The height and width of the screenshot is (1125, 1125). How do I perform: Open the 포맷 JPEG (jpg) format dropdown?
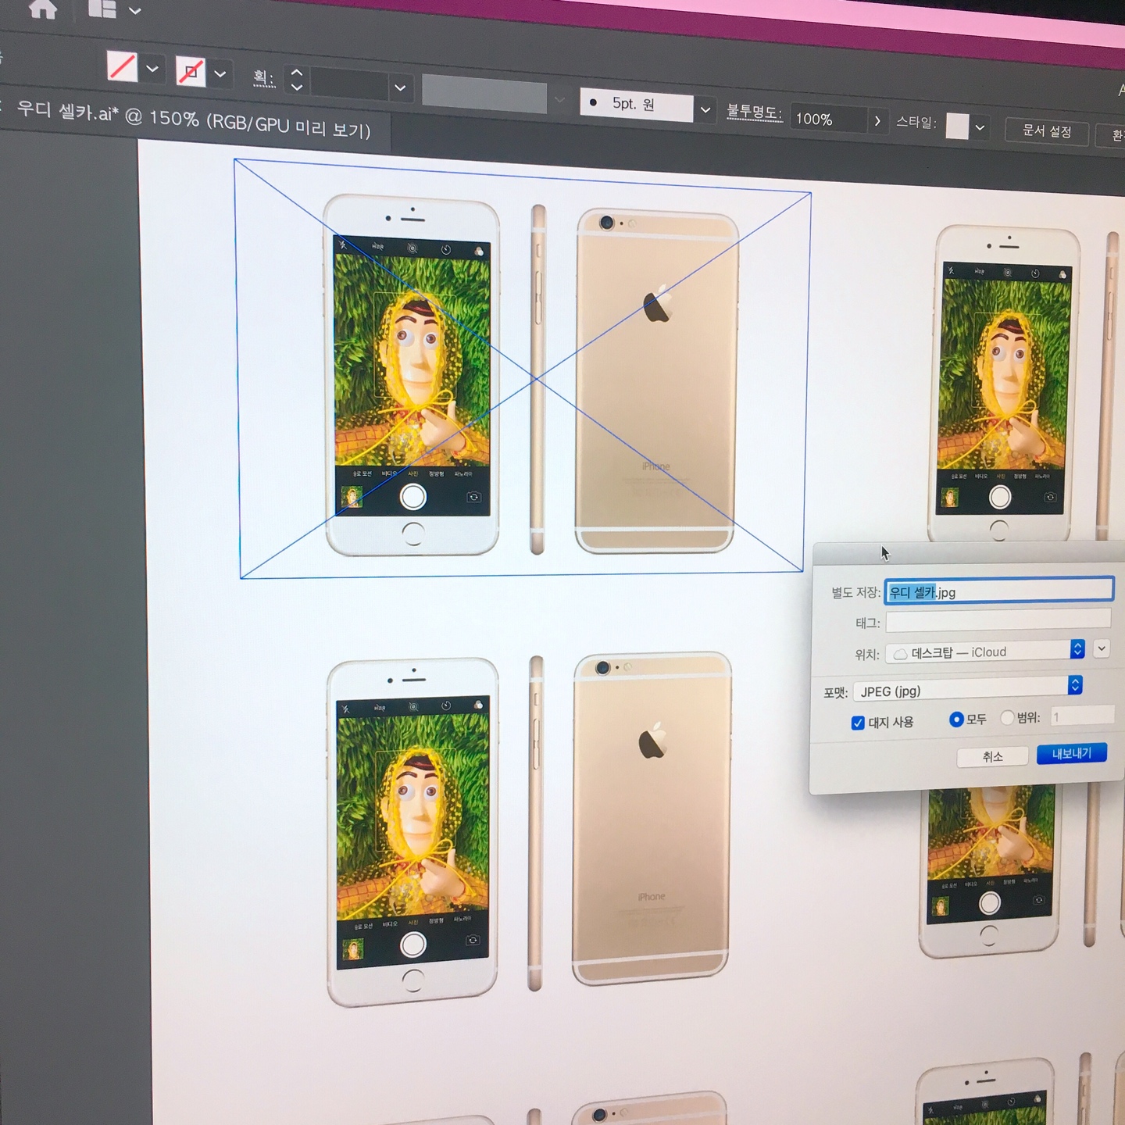pos(968,689)
